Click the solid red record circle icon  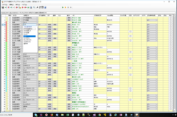click(23, 7)
